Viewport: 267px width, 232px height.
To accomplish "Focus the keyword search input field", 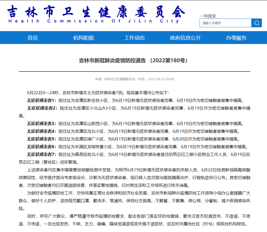I will [225, 23].
